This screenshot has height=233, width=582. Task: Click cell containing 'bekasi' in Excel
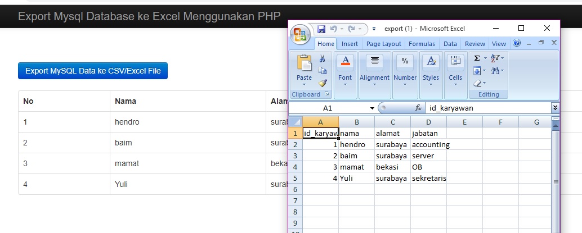point(393,167)
